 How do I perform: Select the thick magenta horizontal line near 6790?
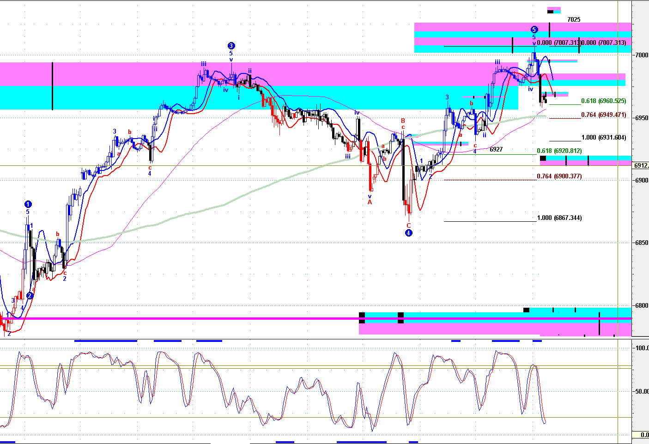point(185,318)
